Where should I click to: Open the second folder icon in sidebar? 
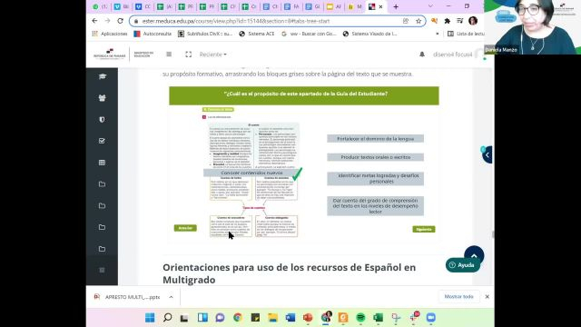(x=102, y=206)
